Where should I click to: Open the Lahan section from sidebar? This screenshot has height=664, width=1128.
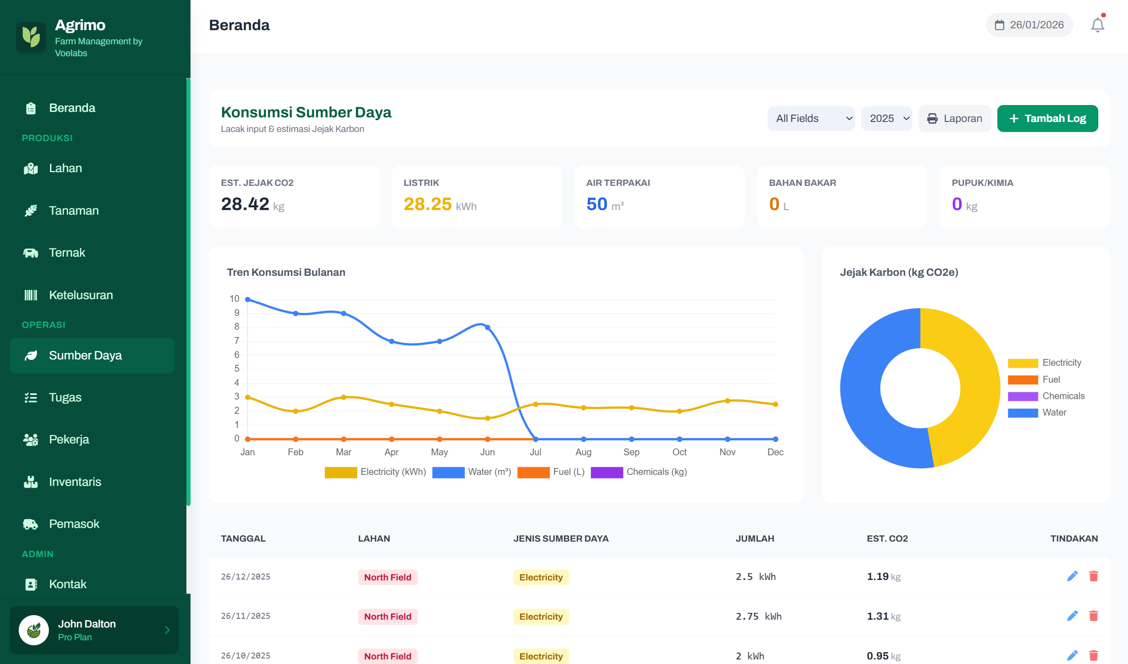(65, 168)
